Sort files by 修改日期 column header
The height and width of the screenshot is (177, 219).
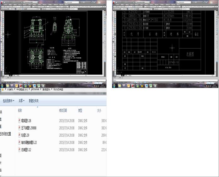pos(63,111)
